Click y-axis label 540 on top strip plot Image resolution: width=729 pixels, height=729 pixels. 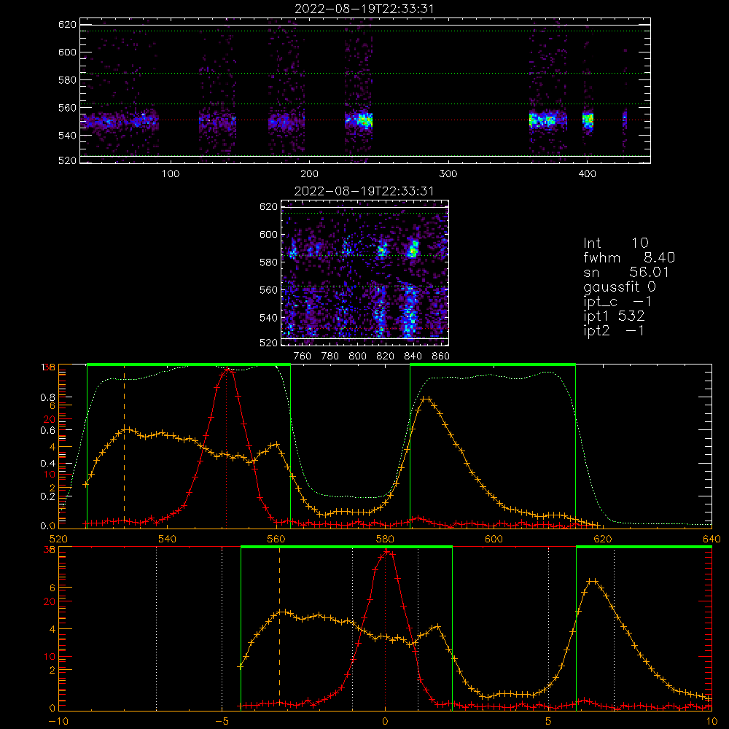pos(67,136)
